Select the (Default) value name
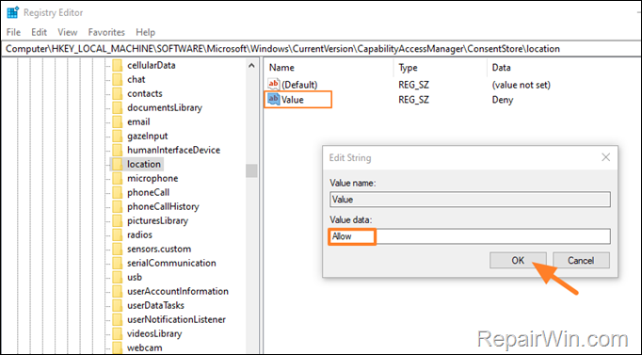The height and width of the screenshot is (355, 642). 299,85
